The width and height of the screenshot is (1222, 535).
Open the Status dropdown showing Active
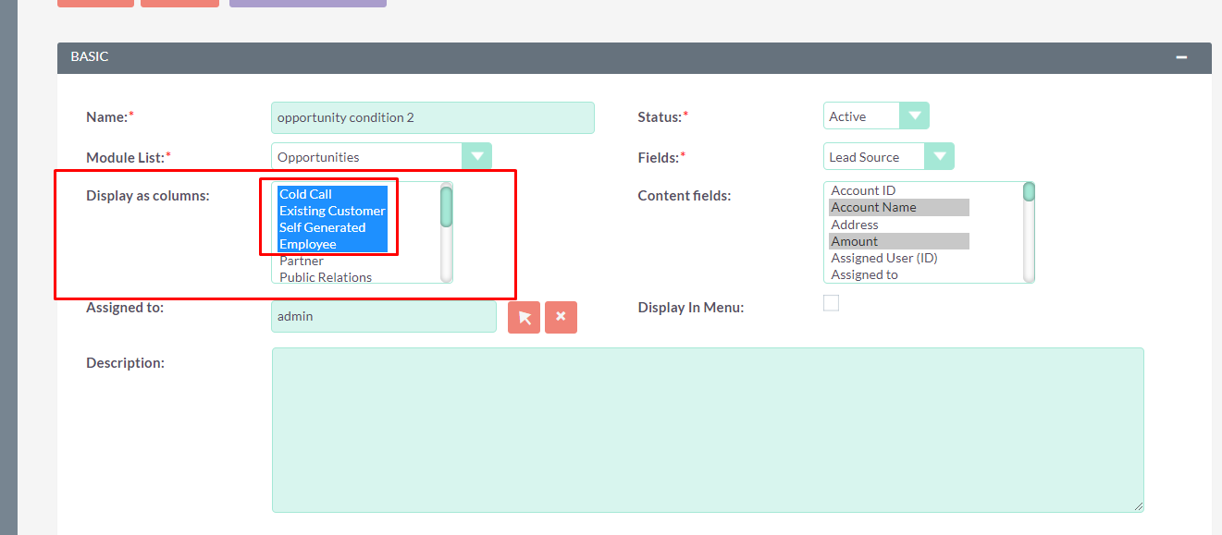coord(915,116)
